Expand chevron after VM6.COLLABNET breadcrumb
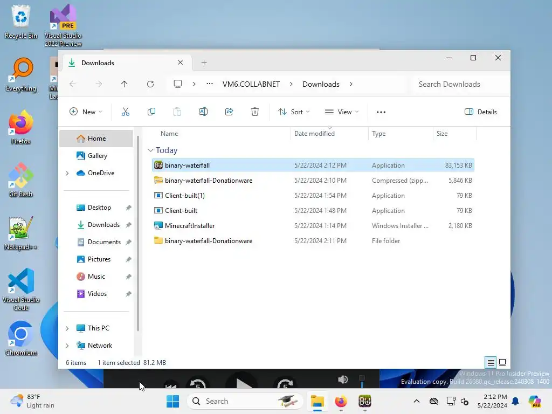This screenshot has width=552, height=414. pyautogui.click(x=291, y=84)
